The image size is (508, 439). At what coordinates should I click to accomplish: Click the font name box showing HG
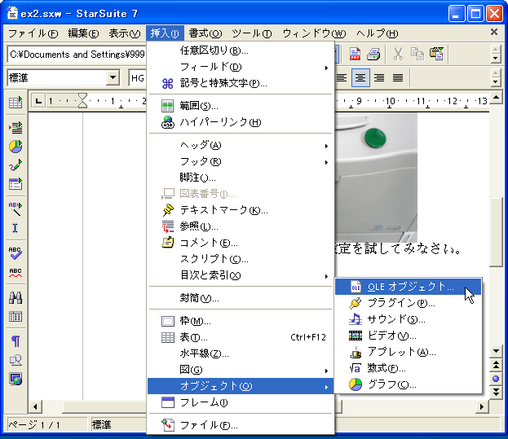138,77
